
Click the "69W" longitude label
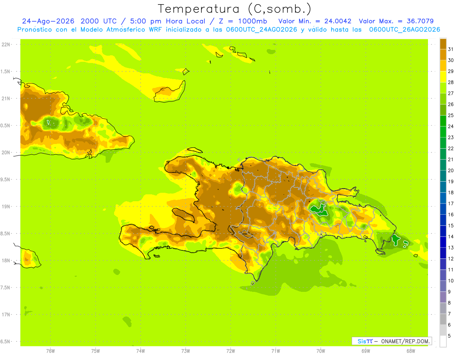pos(365,351)
